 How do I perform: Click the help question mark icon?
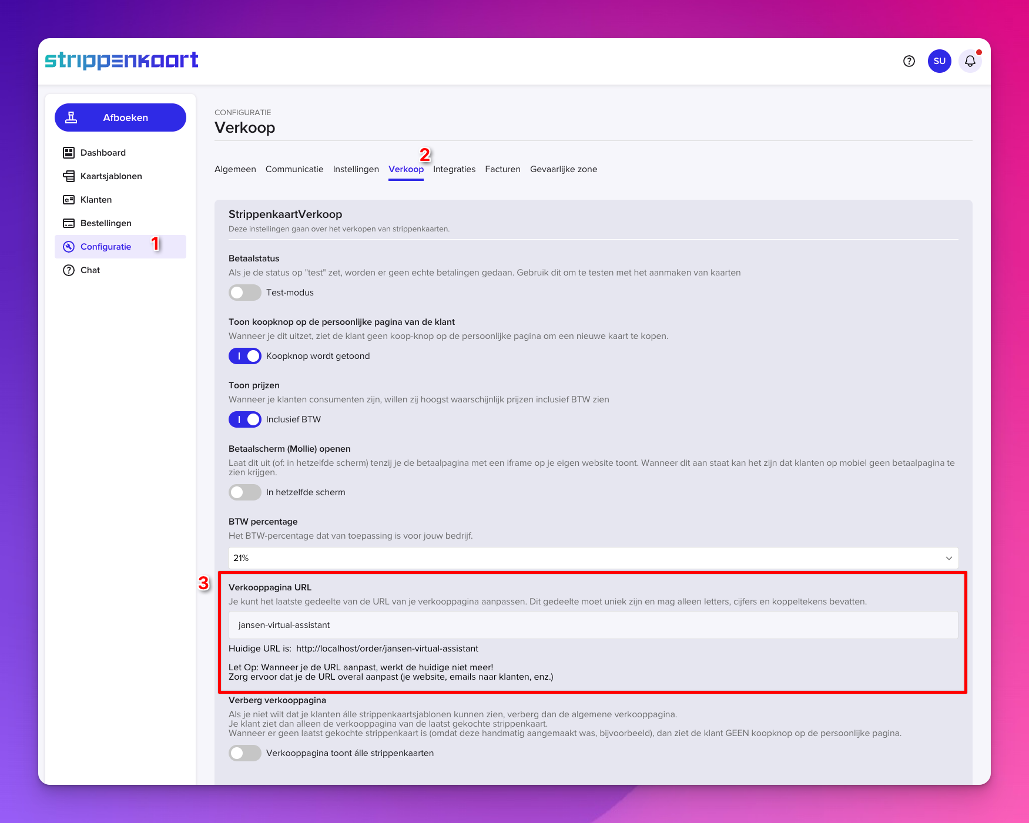909,61
